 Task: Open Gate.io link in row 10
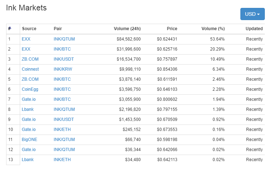click(x=29, y=129)
